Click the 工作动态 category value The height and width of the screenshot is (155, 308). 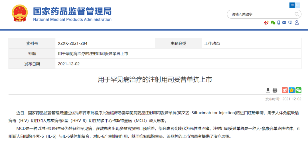[x=212, y=43]
